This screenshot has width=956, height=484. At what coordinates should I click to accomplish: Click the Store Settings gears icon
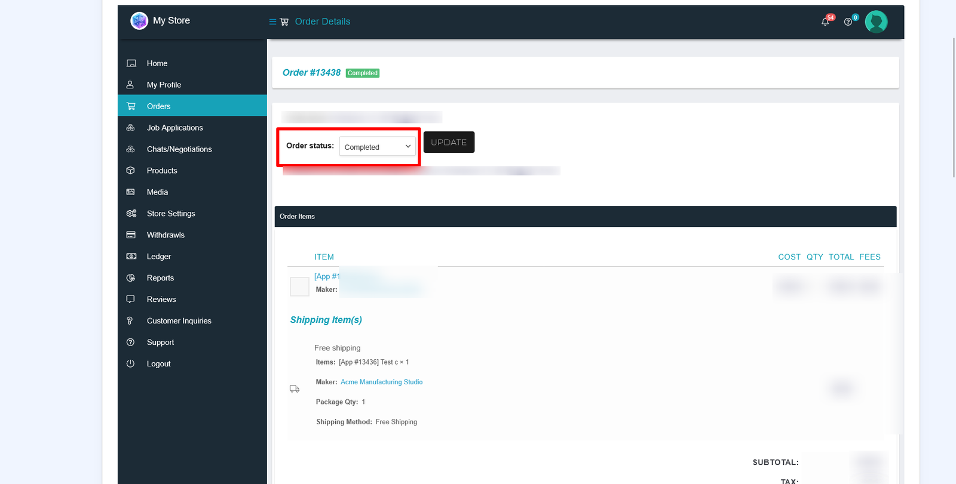coord(131,214)
